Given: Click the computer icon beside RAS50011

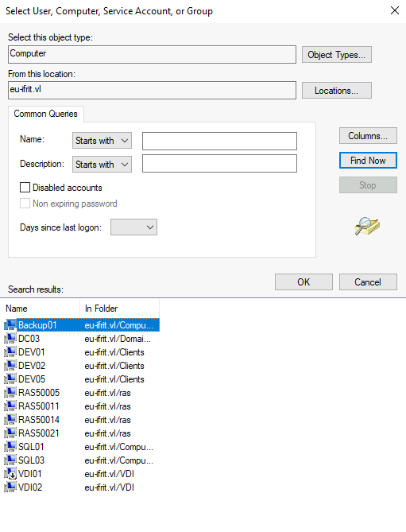Looking at the screenshot, I should 10,406.
